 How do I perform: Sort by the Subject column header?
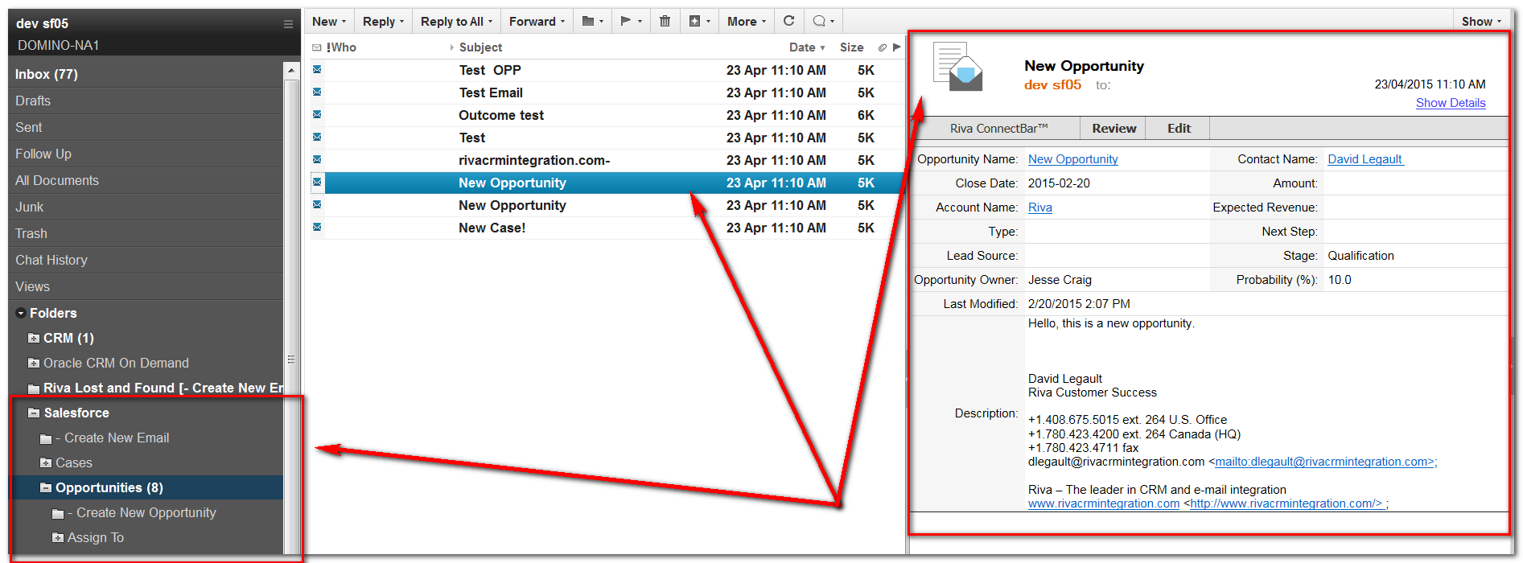(x=480, y=47)
